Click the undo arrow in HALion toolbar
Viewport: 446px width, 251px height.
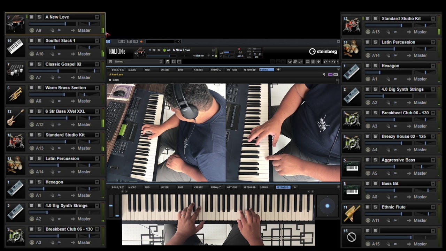point(325,62)
